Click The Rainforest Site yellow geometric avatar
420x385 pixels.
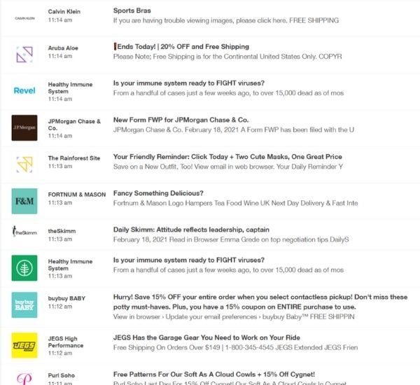point(24,164)
